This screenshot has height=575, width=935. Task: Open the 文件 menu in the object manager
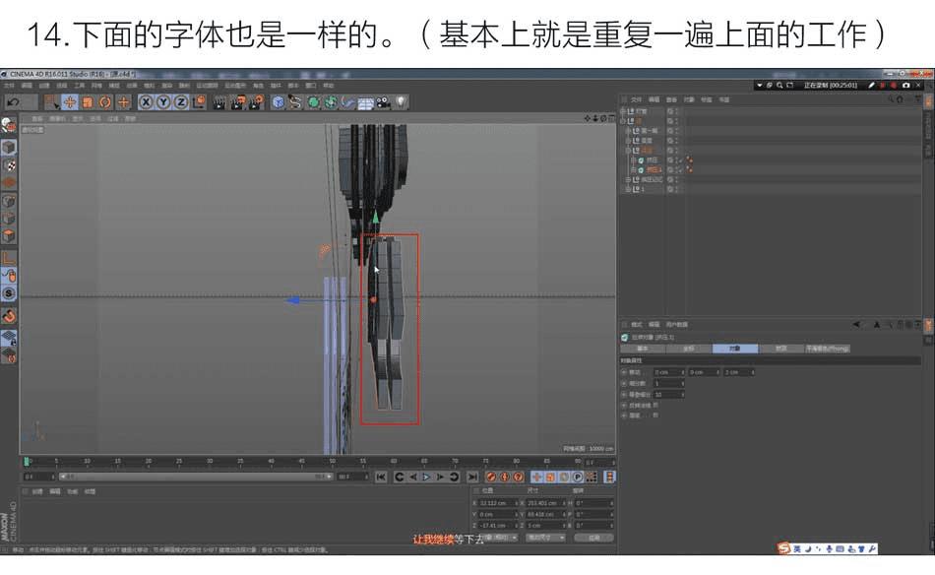click(x=636, y=99)
